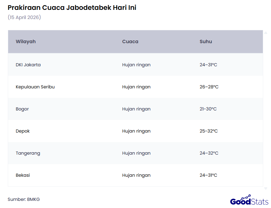Click the table scrollbar down arrow
Screen dimensions: 271x208
point(266,188)
